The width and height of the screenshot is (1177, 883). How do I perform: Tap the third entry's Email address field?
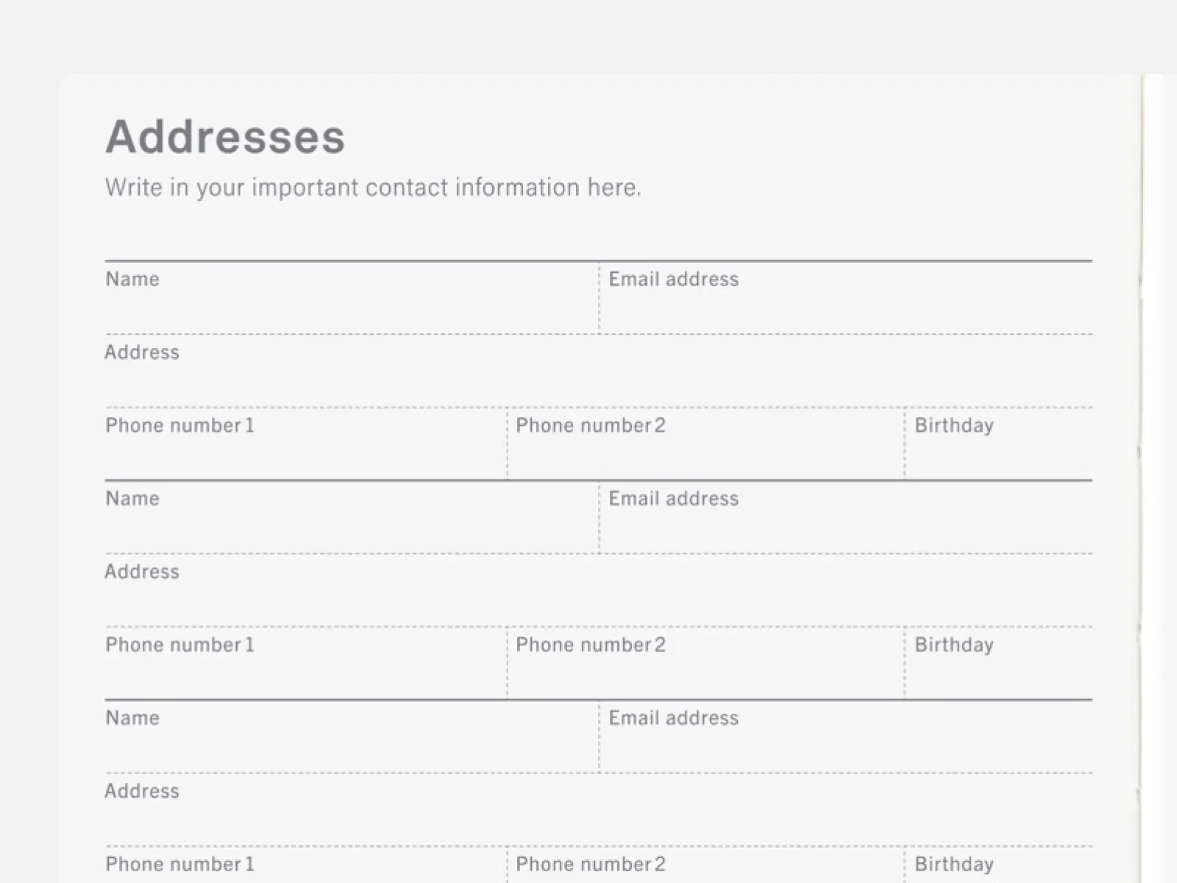click(846, 737)
